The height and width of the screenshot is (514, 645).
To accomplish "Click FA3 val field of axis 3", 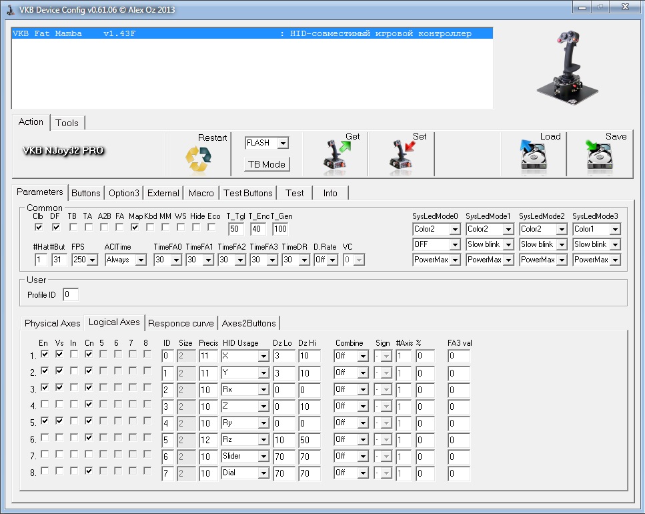I will (459, 390).
